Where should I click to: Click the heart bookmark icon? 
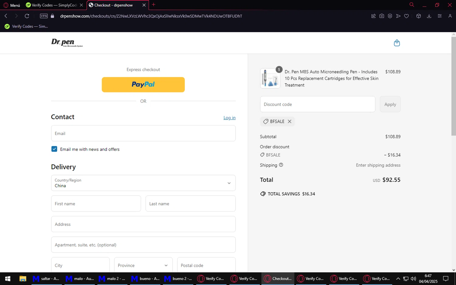tap(406, 16)
